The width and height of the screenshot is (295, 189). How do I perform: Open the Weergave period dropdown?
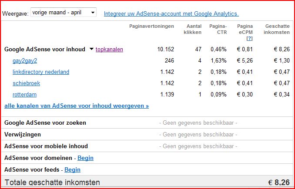tap(64, 13)
